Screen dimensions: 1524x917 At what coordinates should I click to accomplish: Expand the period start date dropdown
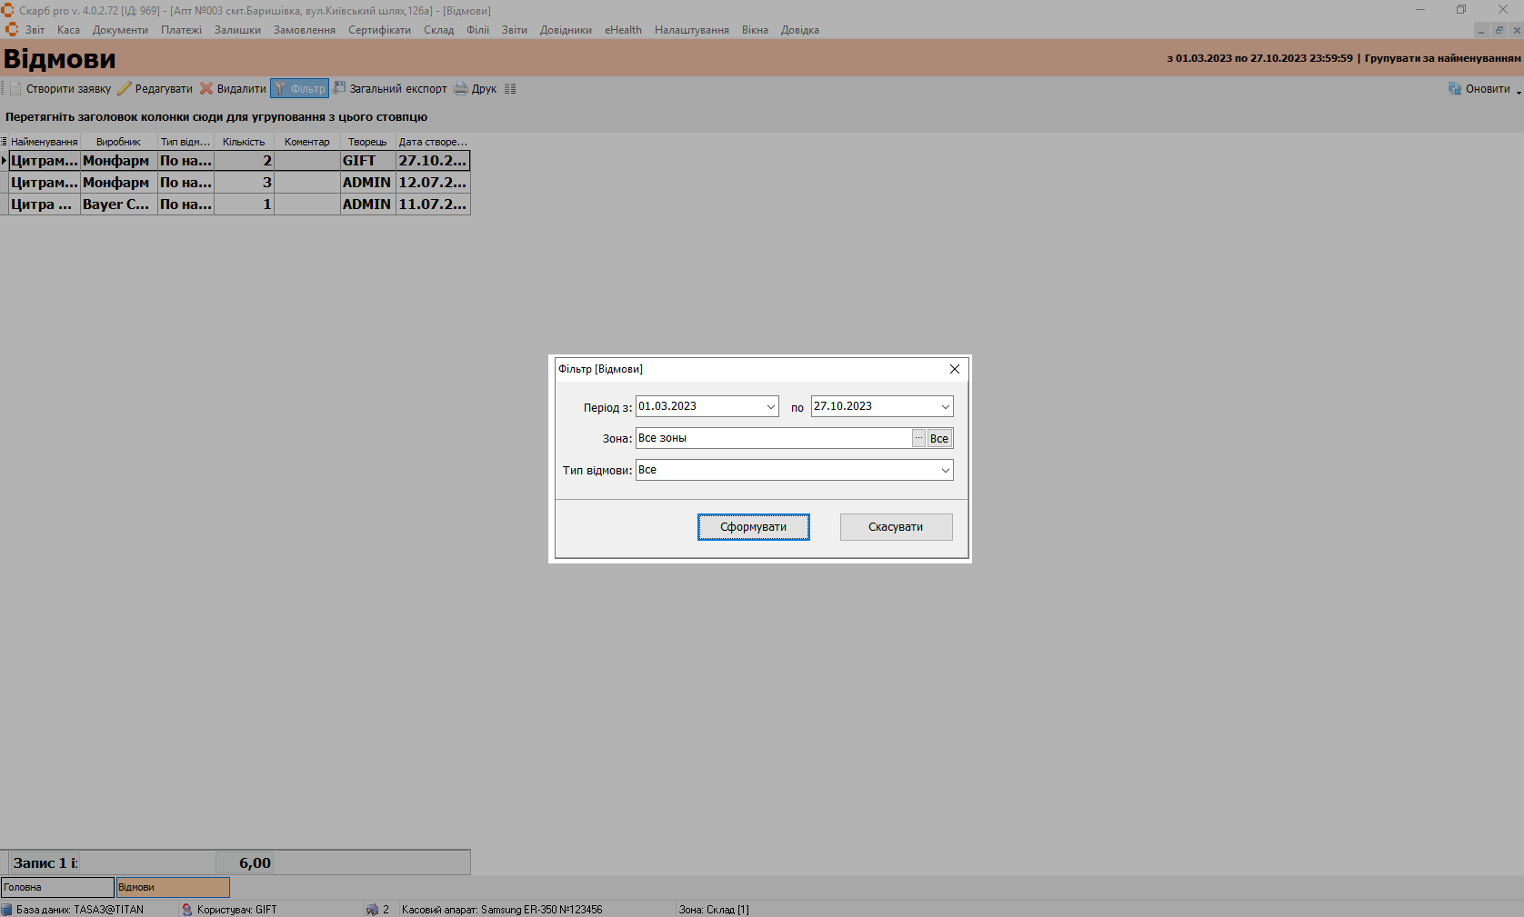coord(770,407)
